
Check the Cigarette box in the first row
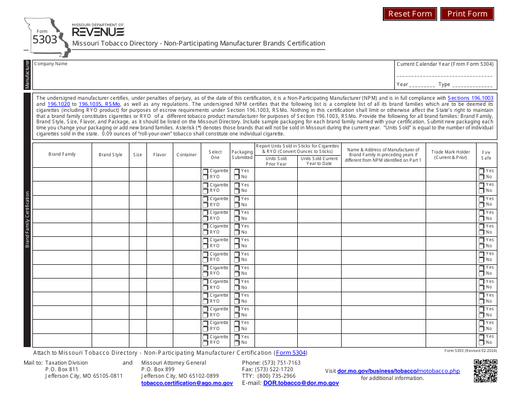coord(205,171)
